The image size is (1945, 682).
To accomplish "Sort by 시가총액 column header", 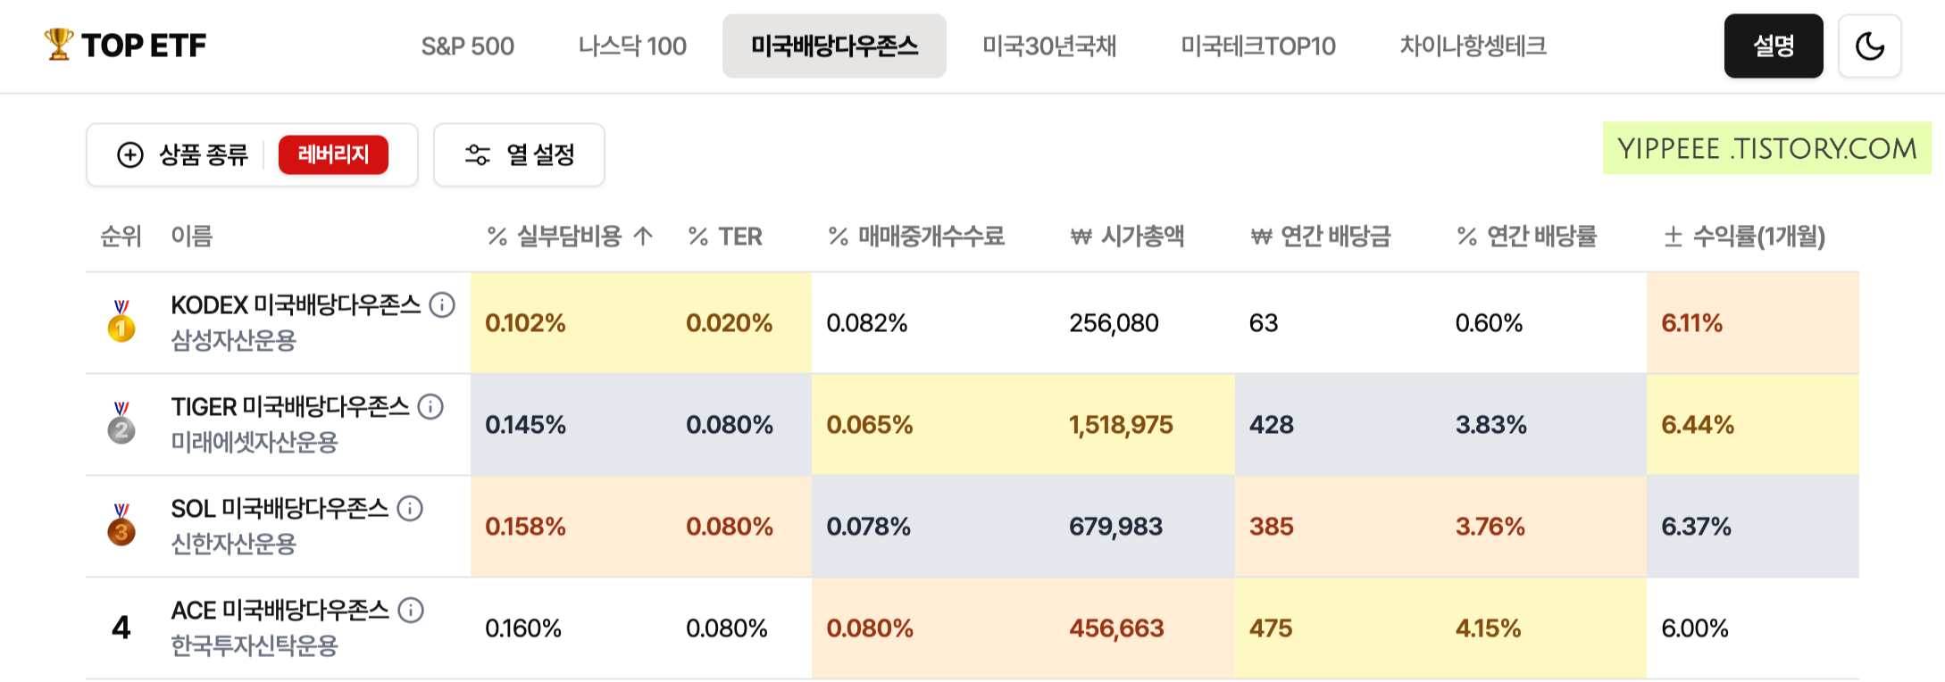I will (1127, 236).
